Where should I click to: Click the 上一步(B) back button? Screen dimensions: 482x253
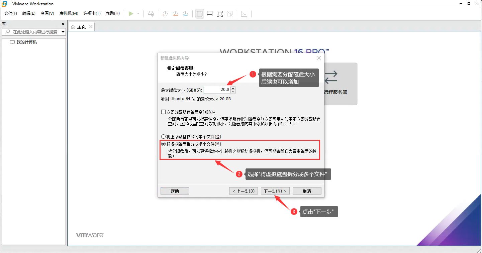pos(243,191)
